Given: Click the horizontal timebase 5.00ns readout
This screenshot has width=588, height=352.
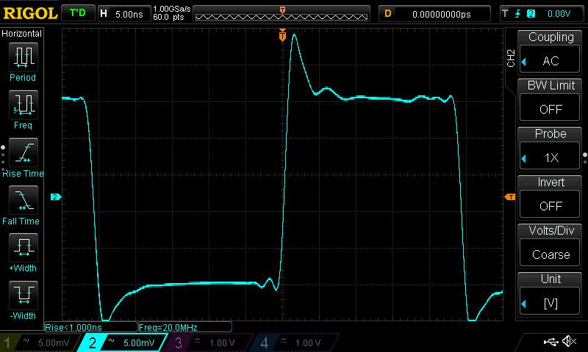Looking at the screenshot, I should pyautogui.click(x=124, y=14).
